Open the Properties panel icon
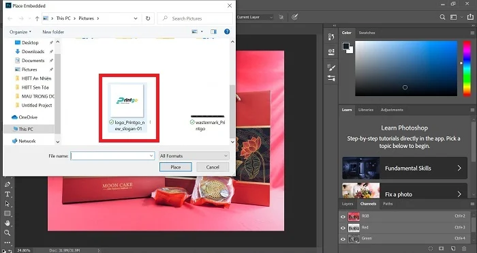 coord(331,52)
